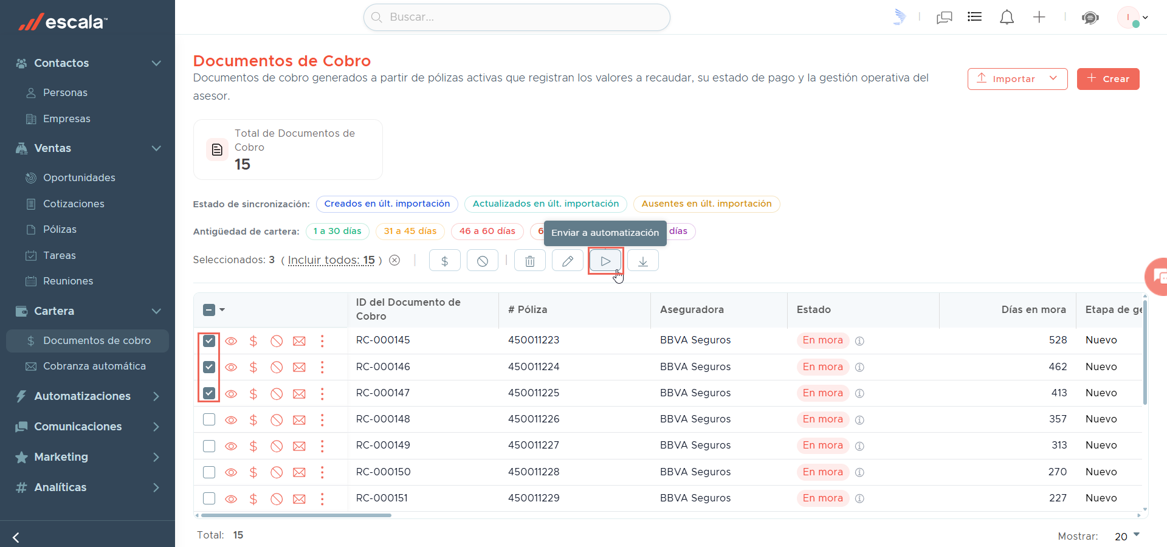Send selected documents to automation (play icon)
The height and width of the screenshot is (547, 1167).
(605, 261)
